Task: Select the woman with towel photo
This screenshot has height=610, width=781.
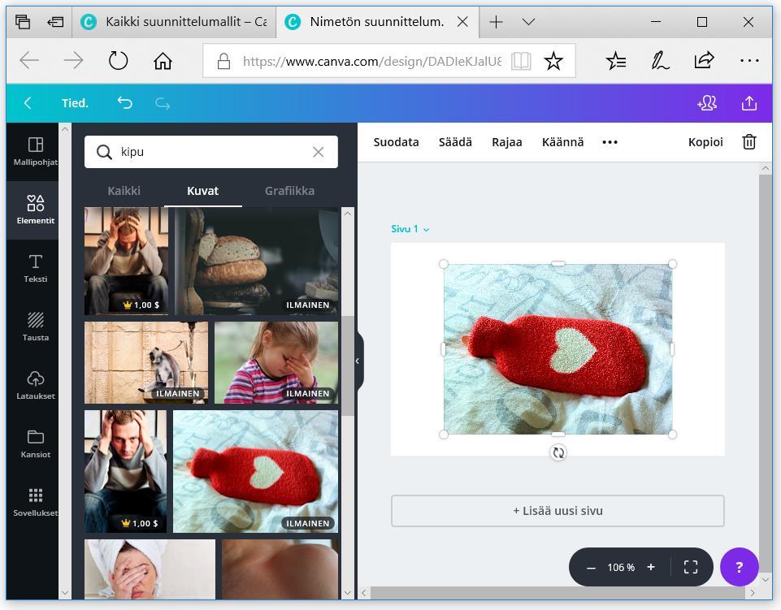Action: (150, 569)
